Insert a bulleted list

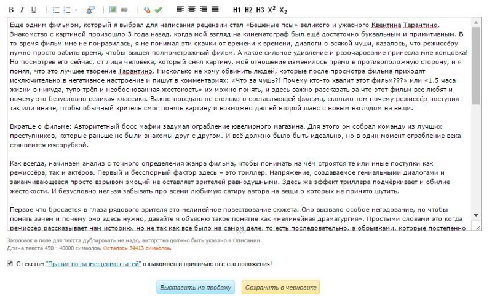pyautogui.click(x=56, y=10)
